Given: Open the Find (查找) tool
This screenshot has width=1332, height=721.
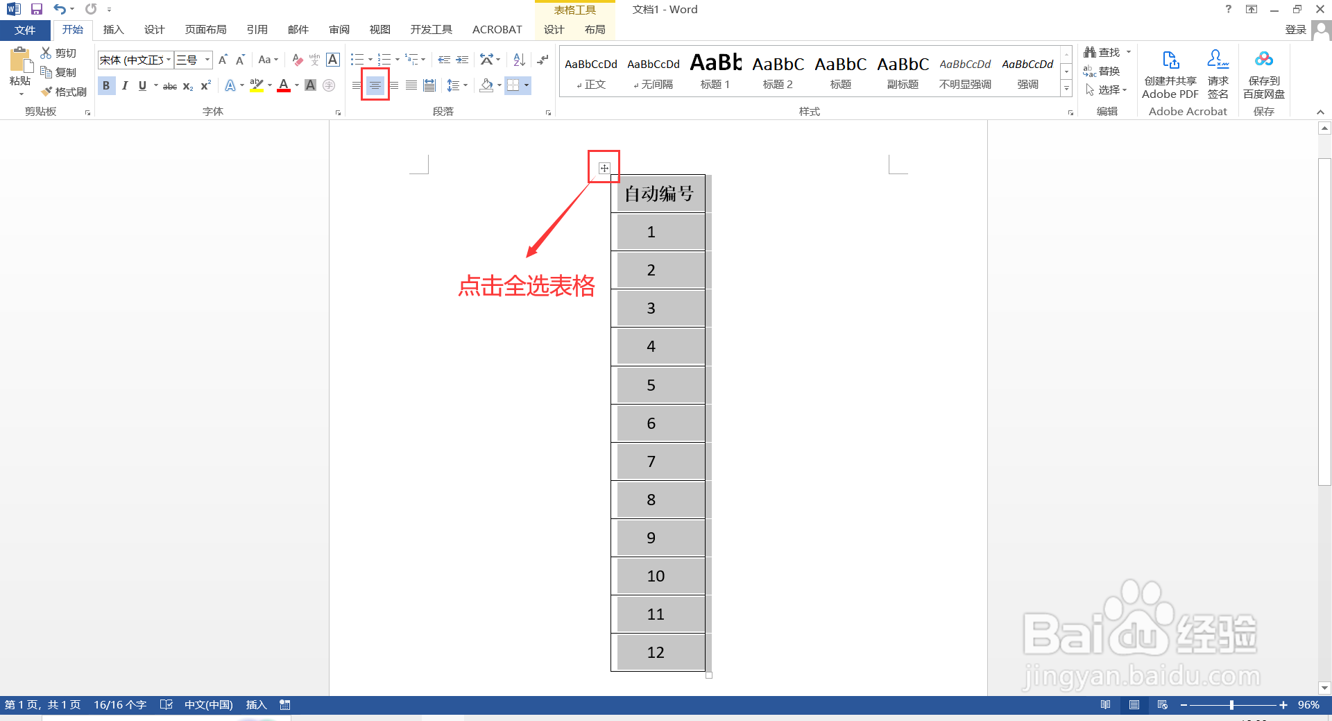Looking at the screenshot, I should pos(1103,52).
